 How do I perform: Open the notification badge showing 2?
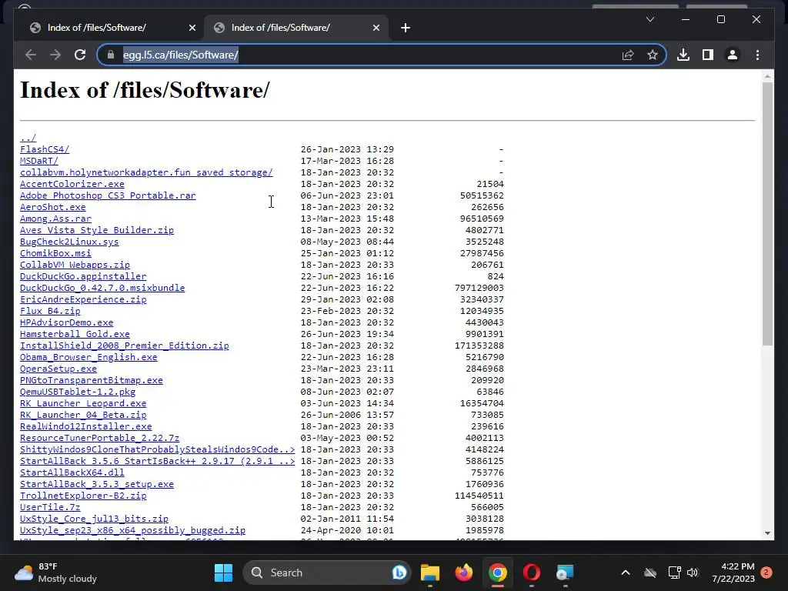pyautogui.click(x=766, y=573)
